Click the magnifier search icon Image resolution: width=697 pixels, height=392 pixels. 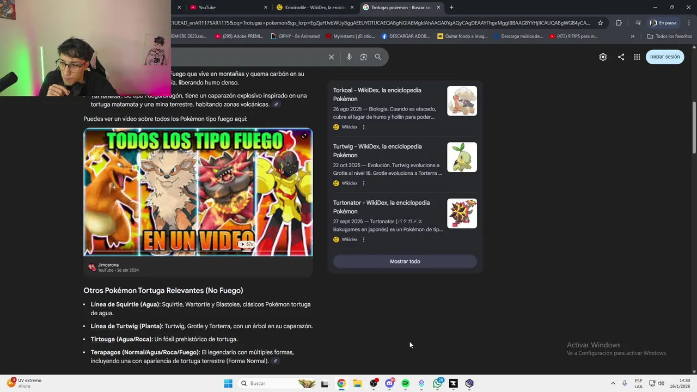point(378,57)
